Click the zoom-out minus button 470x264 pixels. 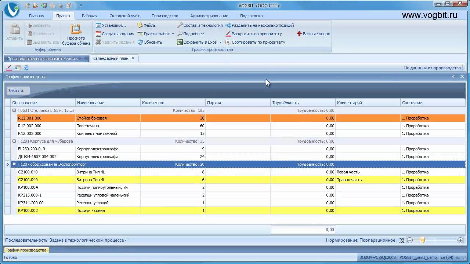[x=410, y=240]
